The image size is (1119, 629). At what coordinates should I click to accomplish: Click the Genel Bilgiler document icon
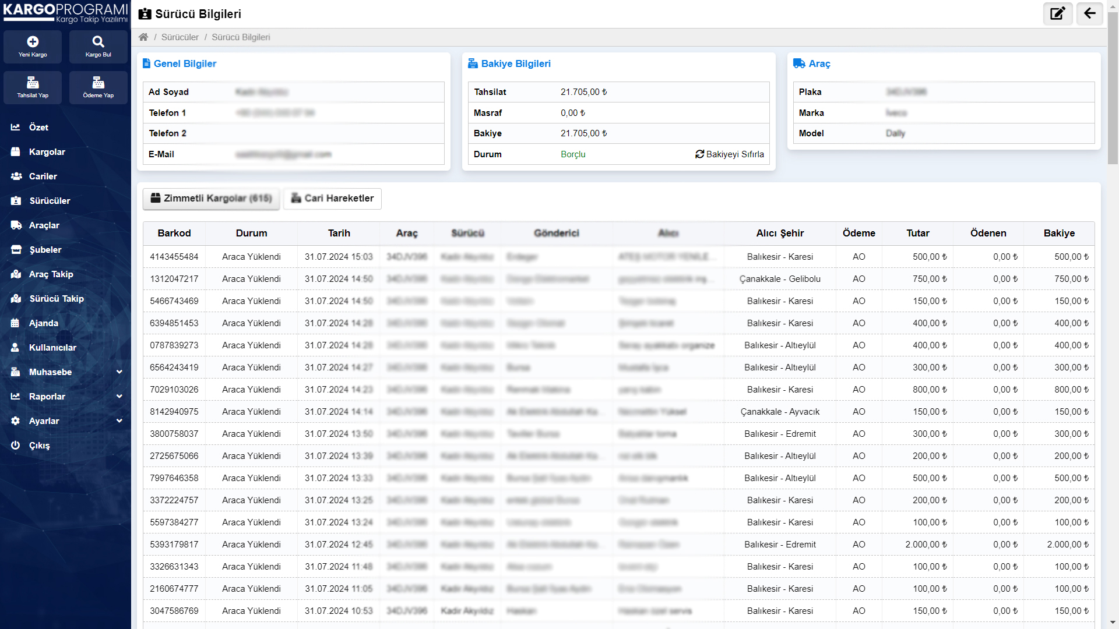click(x=147, y=63)
